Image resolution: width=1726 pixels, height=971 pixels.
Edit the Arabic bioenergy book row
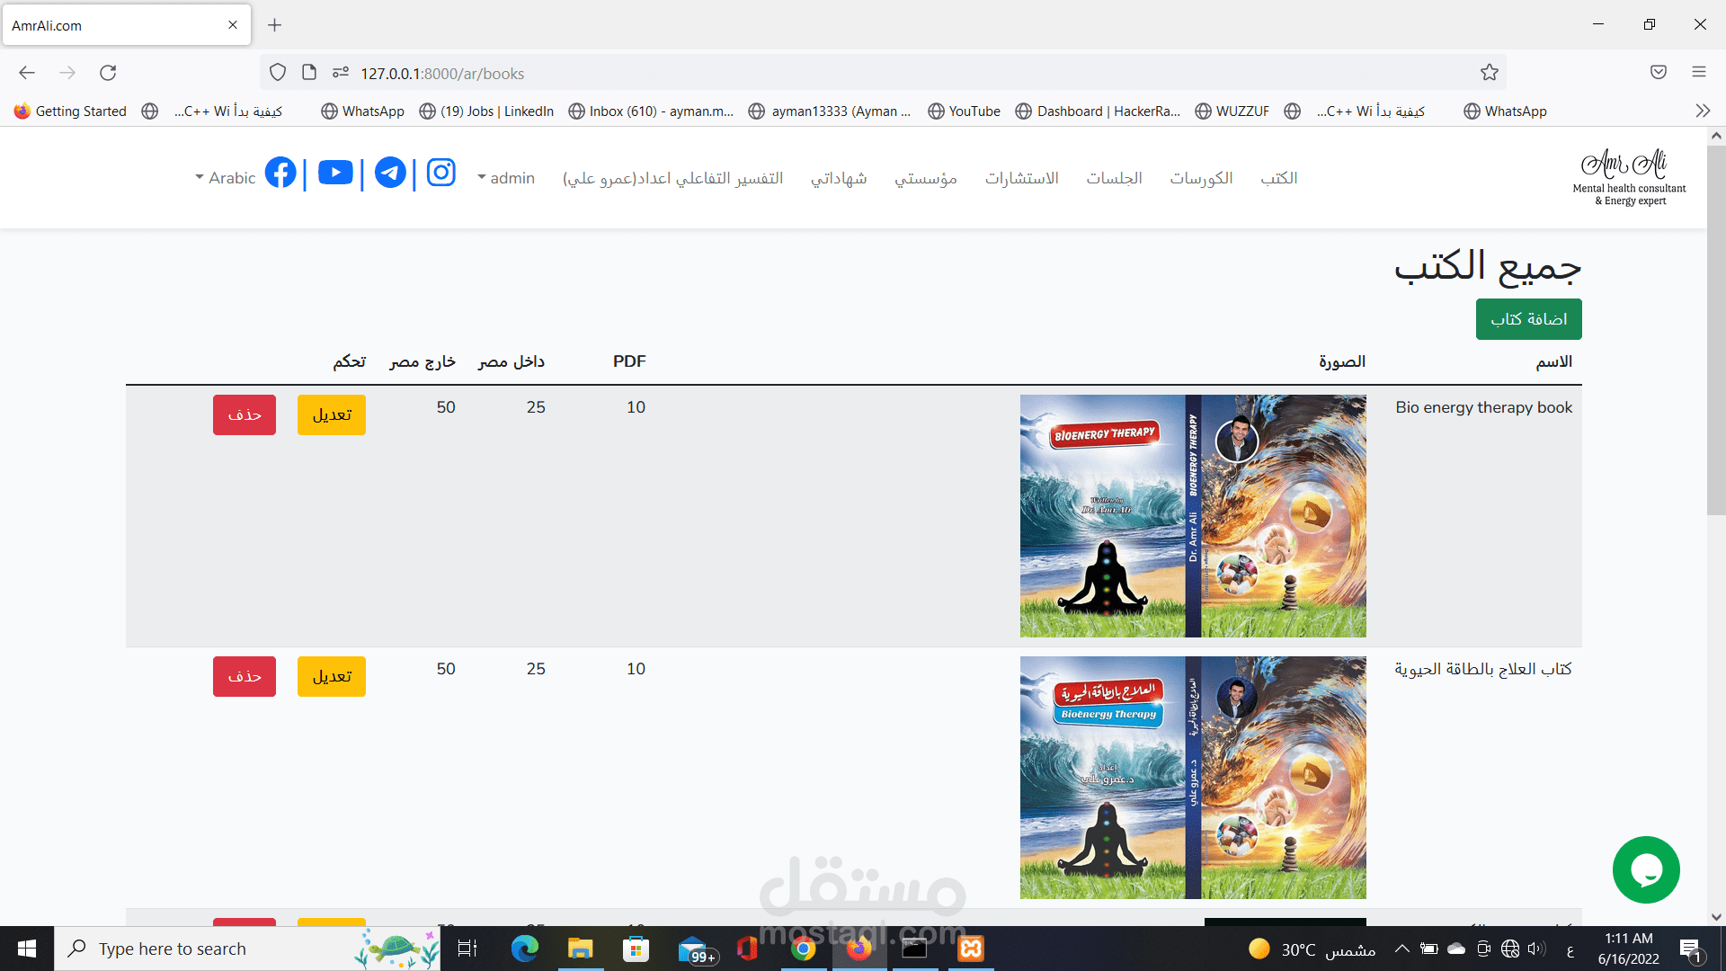point(332,676)
